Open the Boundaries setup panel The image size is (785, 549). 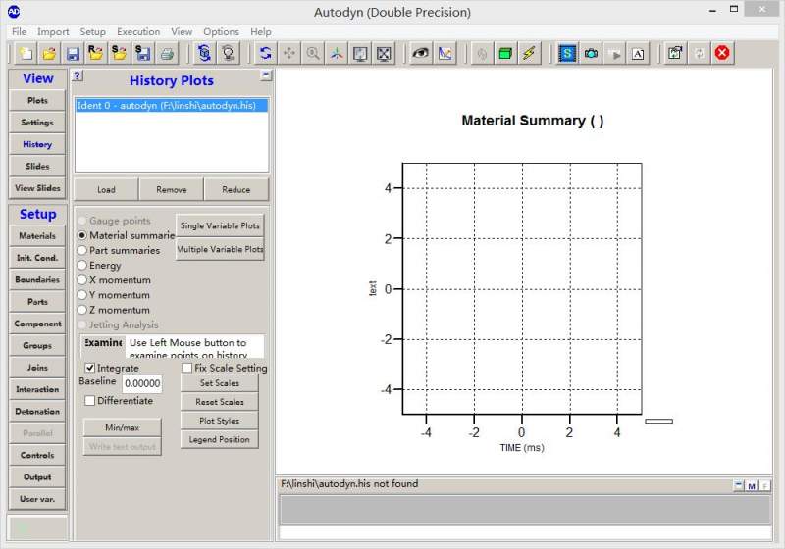pos(37,279)
